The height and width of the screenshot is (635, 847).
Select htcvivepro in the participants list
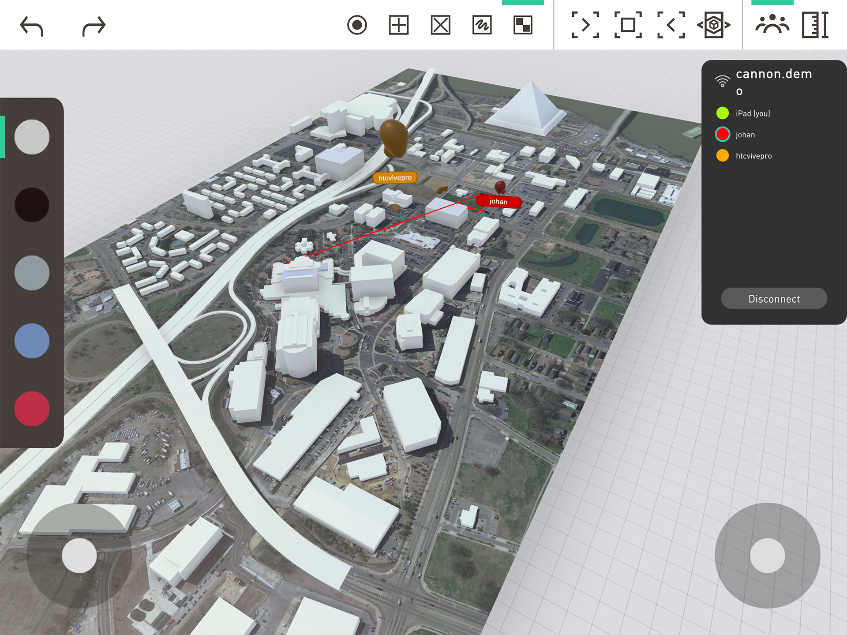point(753,156)
